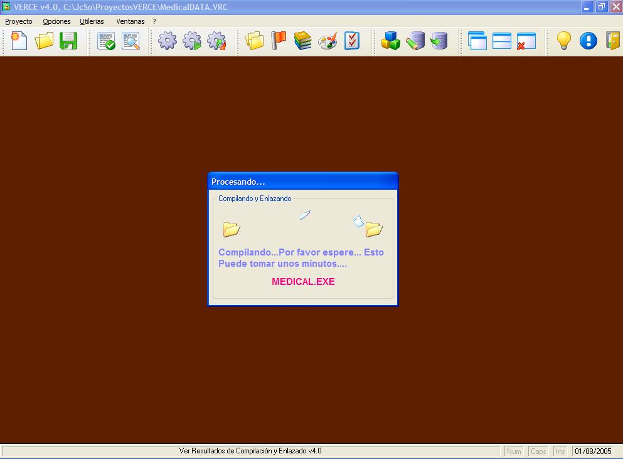Open the Utilerias menu

pyautogui.click(x=92, y=21)
